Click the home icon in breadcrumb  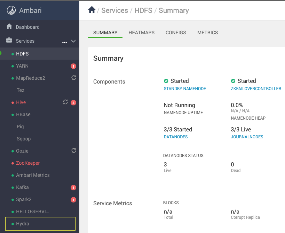pos(92,10)
